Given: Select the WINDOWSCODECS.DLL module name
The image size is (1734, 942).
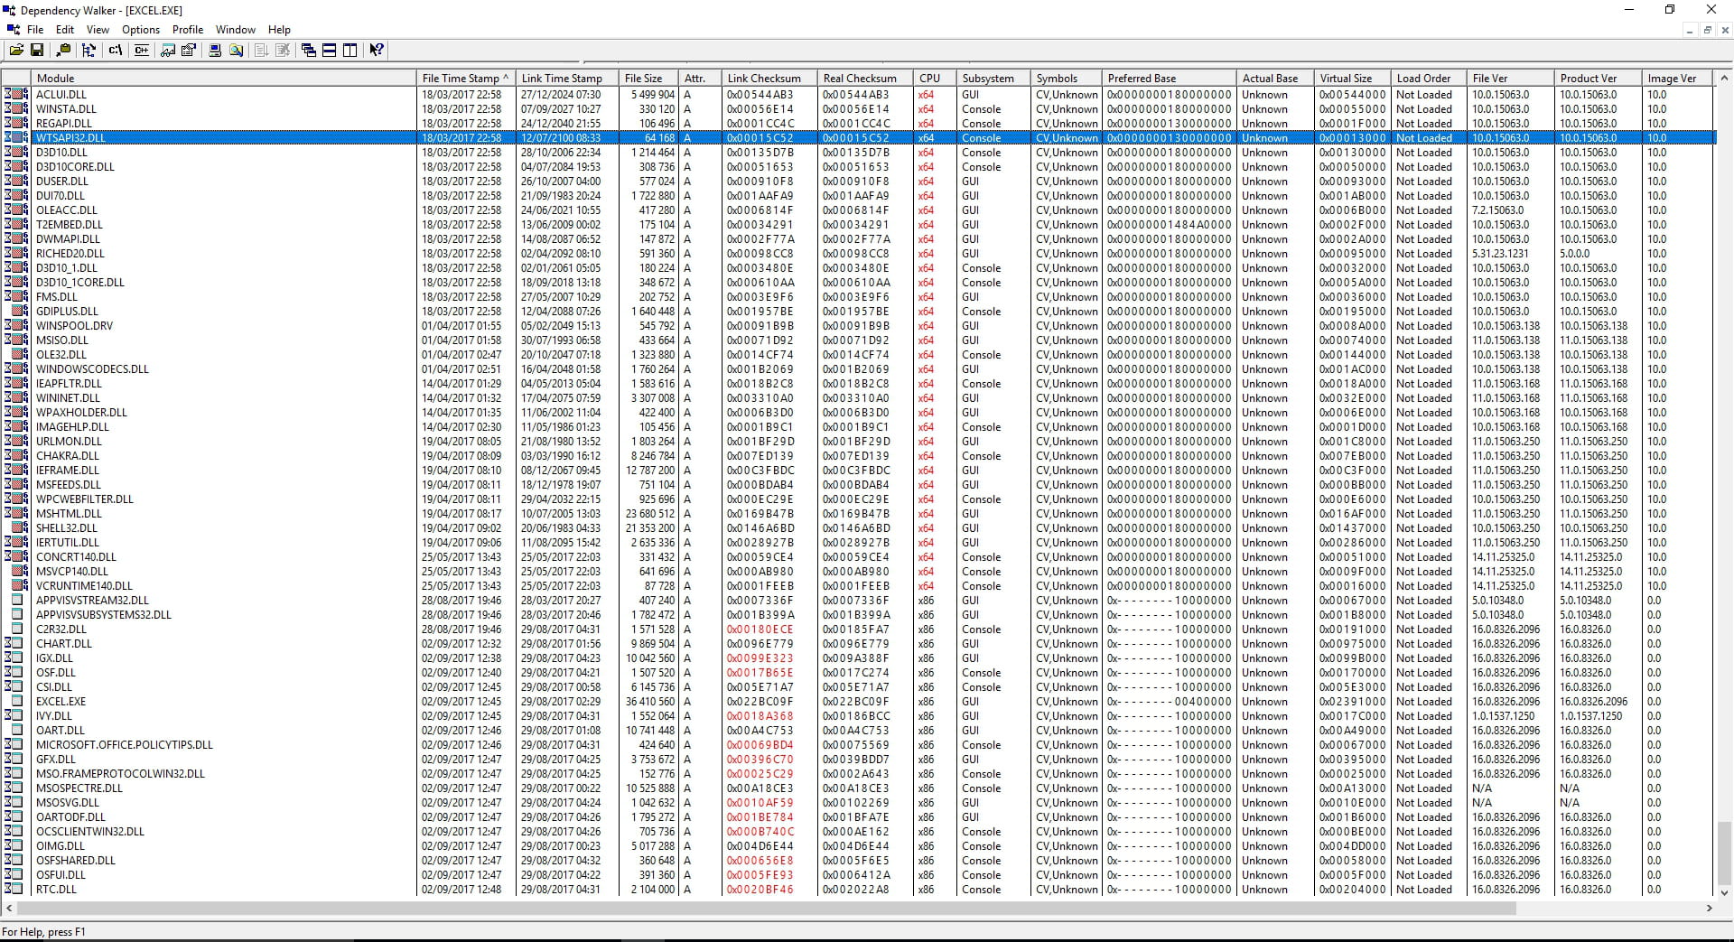Looking at the screenshot, I should 92,369.
